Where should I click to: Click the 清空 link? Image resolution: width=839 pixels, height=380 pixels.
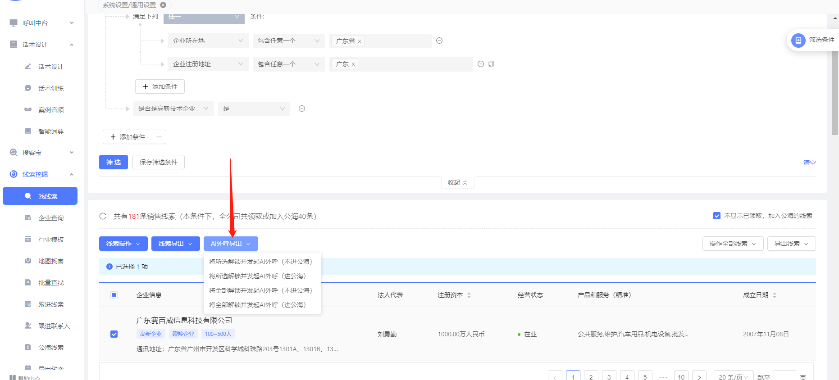[x=809, y=163]
